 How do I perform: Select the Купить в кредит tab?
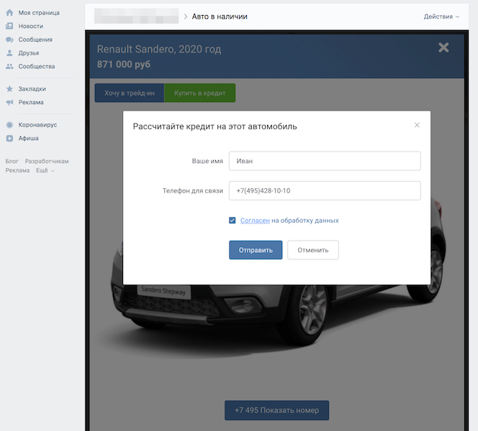pos(200,93)
